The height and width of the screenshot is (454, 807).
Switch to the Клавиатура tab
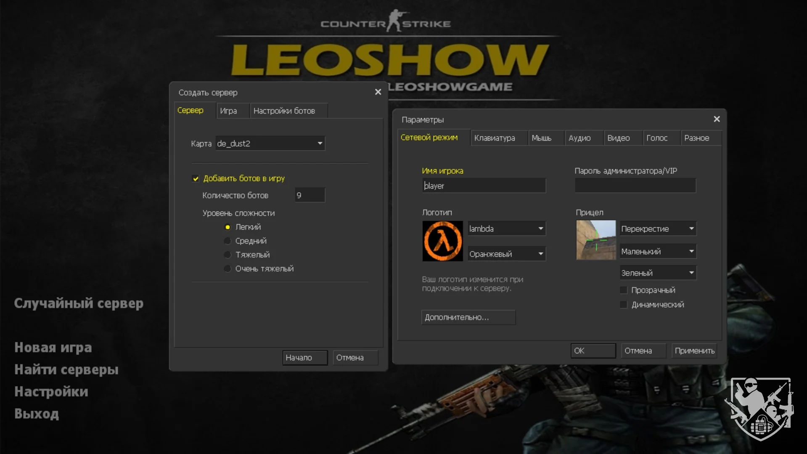[495, 138]
